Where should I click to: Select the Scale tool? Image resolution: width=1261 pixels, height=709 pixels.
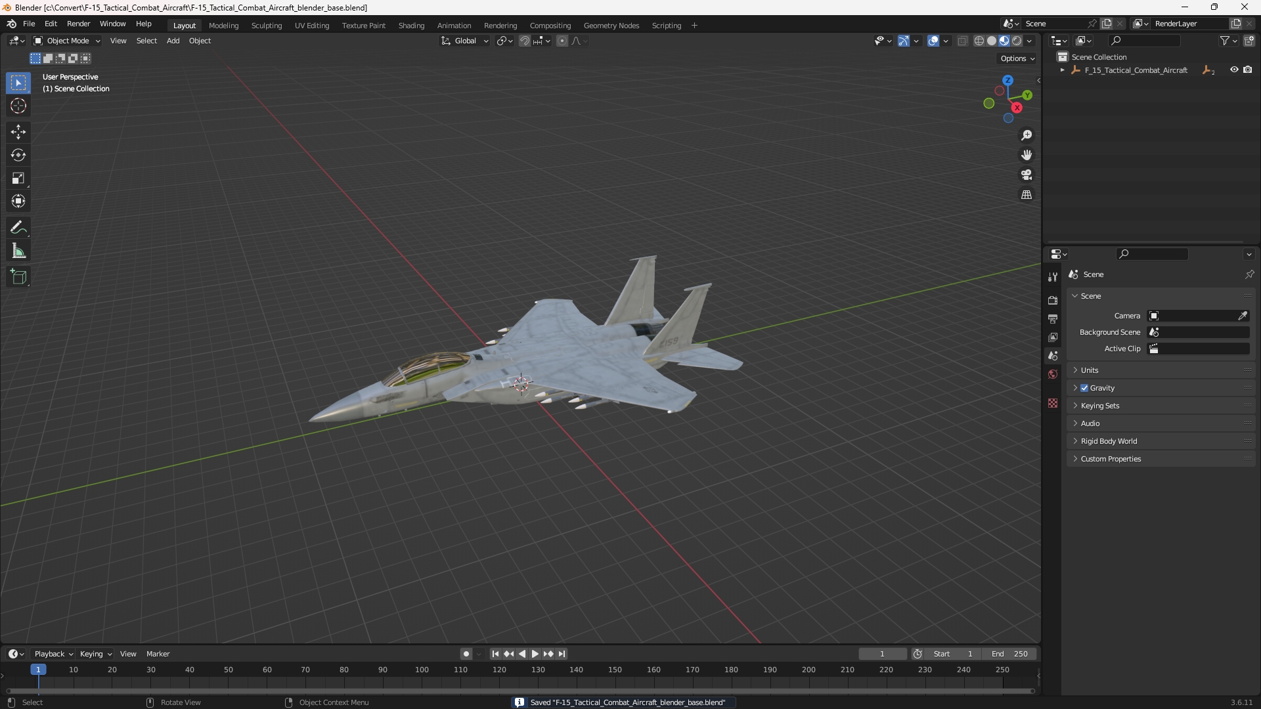point(18,178)
